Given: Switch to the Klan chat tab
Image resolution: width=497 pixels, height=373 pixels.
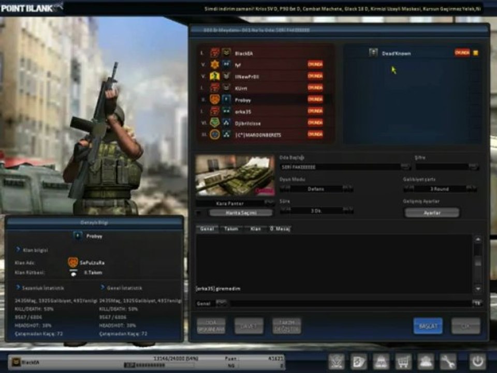Looking at the screenshot, I should [x=255, y=228].
